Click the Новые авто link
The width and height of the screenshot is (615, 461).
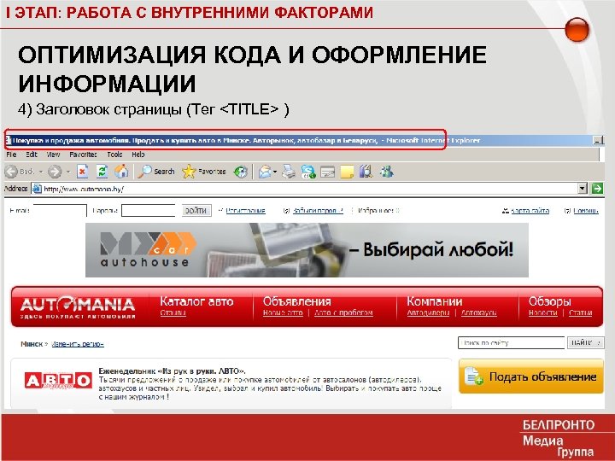tap(283, 312)
